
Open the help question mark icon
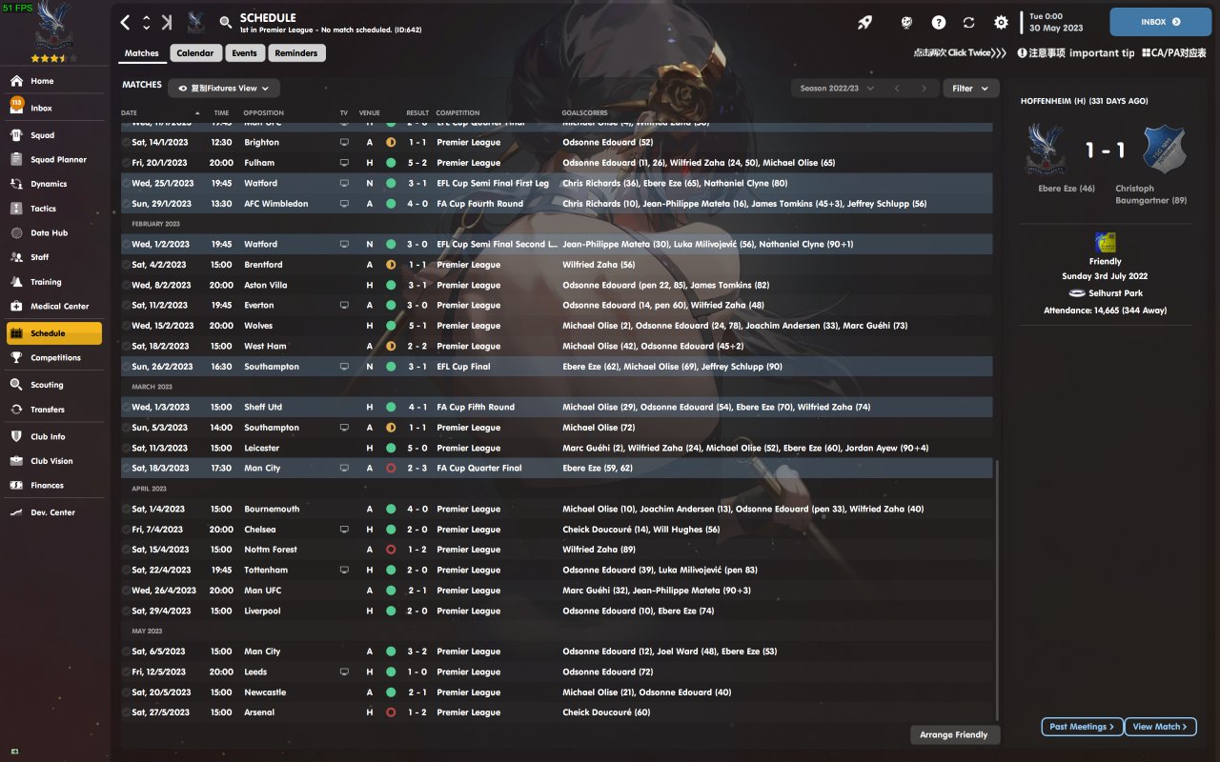coord(939,22)
